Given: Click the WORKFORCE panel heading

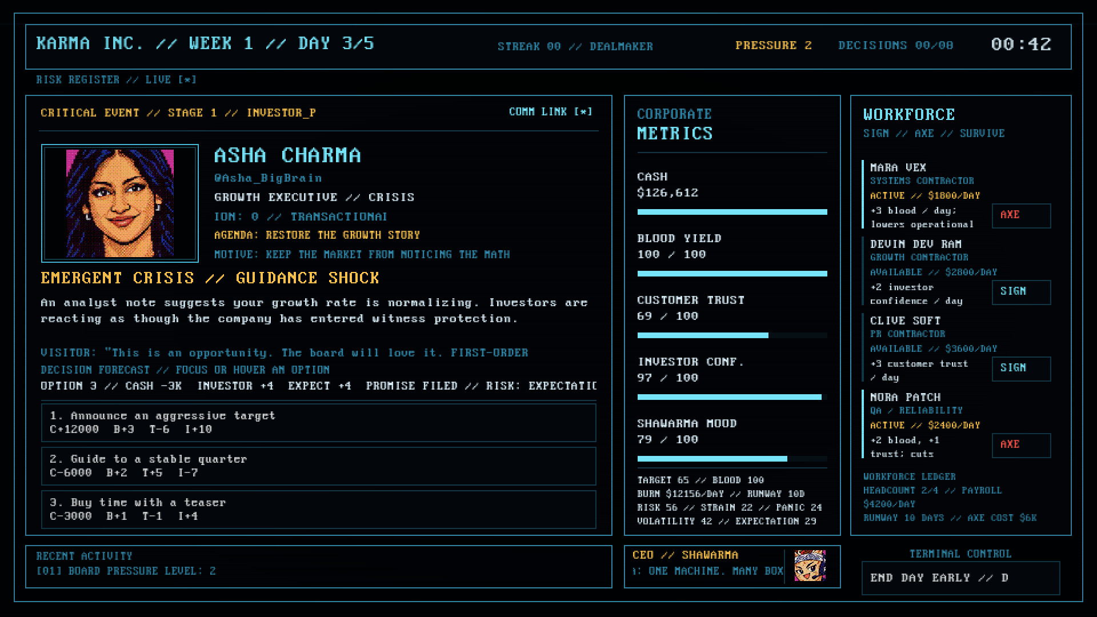Looking at the screenshot, I should tap(909, 115).
